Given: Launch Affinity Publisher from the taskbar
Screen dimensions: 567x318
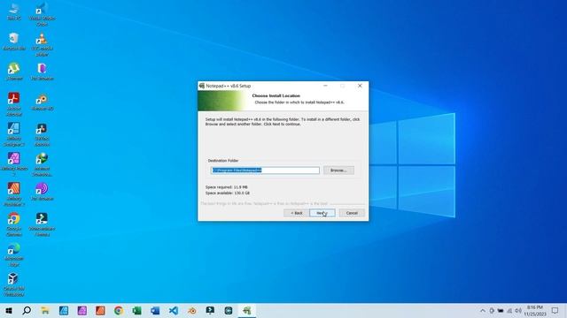Looking at the screenshot, I should [x=100, y=310].
